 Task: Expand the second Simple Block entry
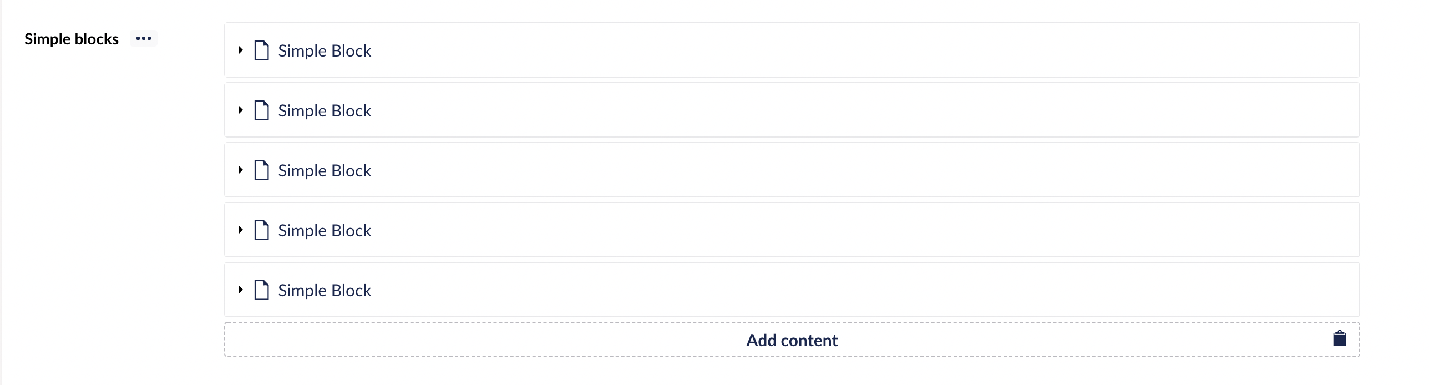coord(241,110)
